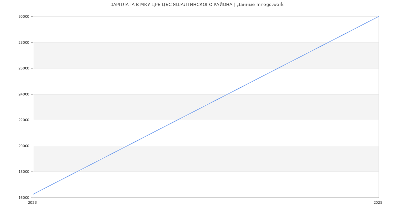The height and width of the screenshot is (214, 395).
Task: Select the 22000 y-axis label
Action: pyautogui.click(x=24, y=120)
